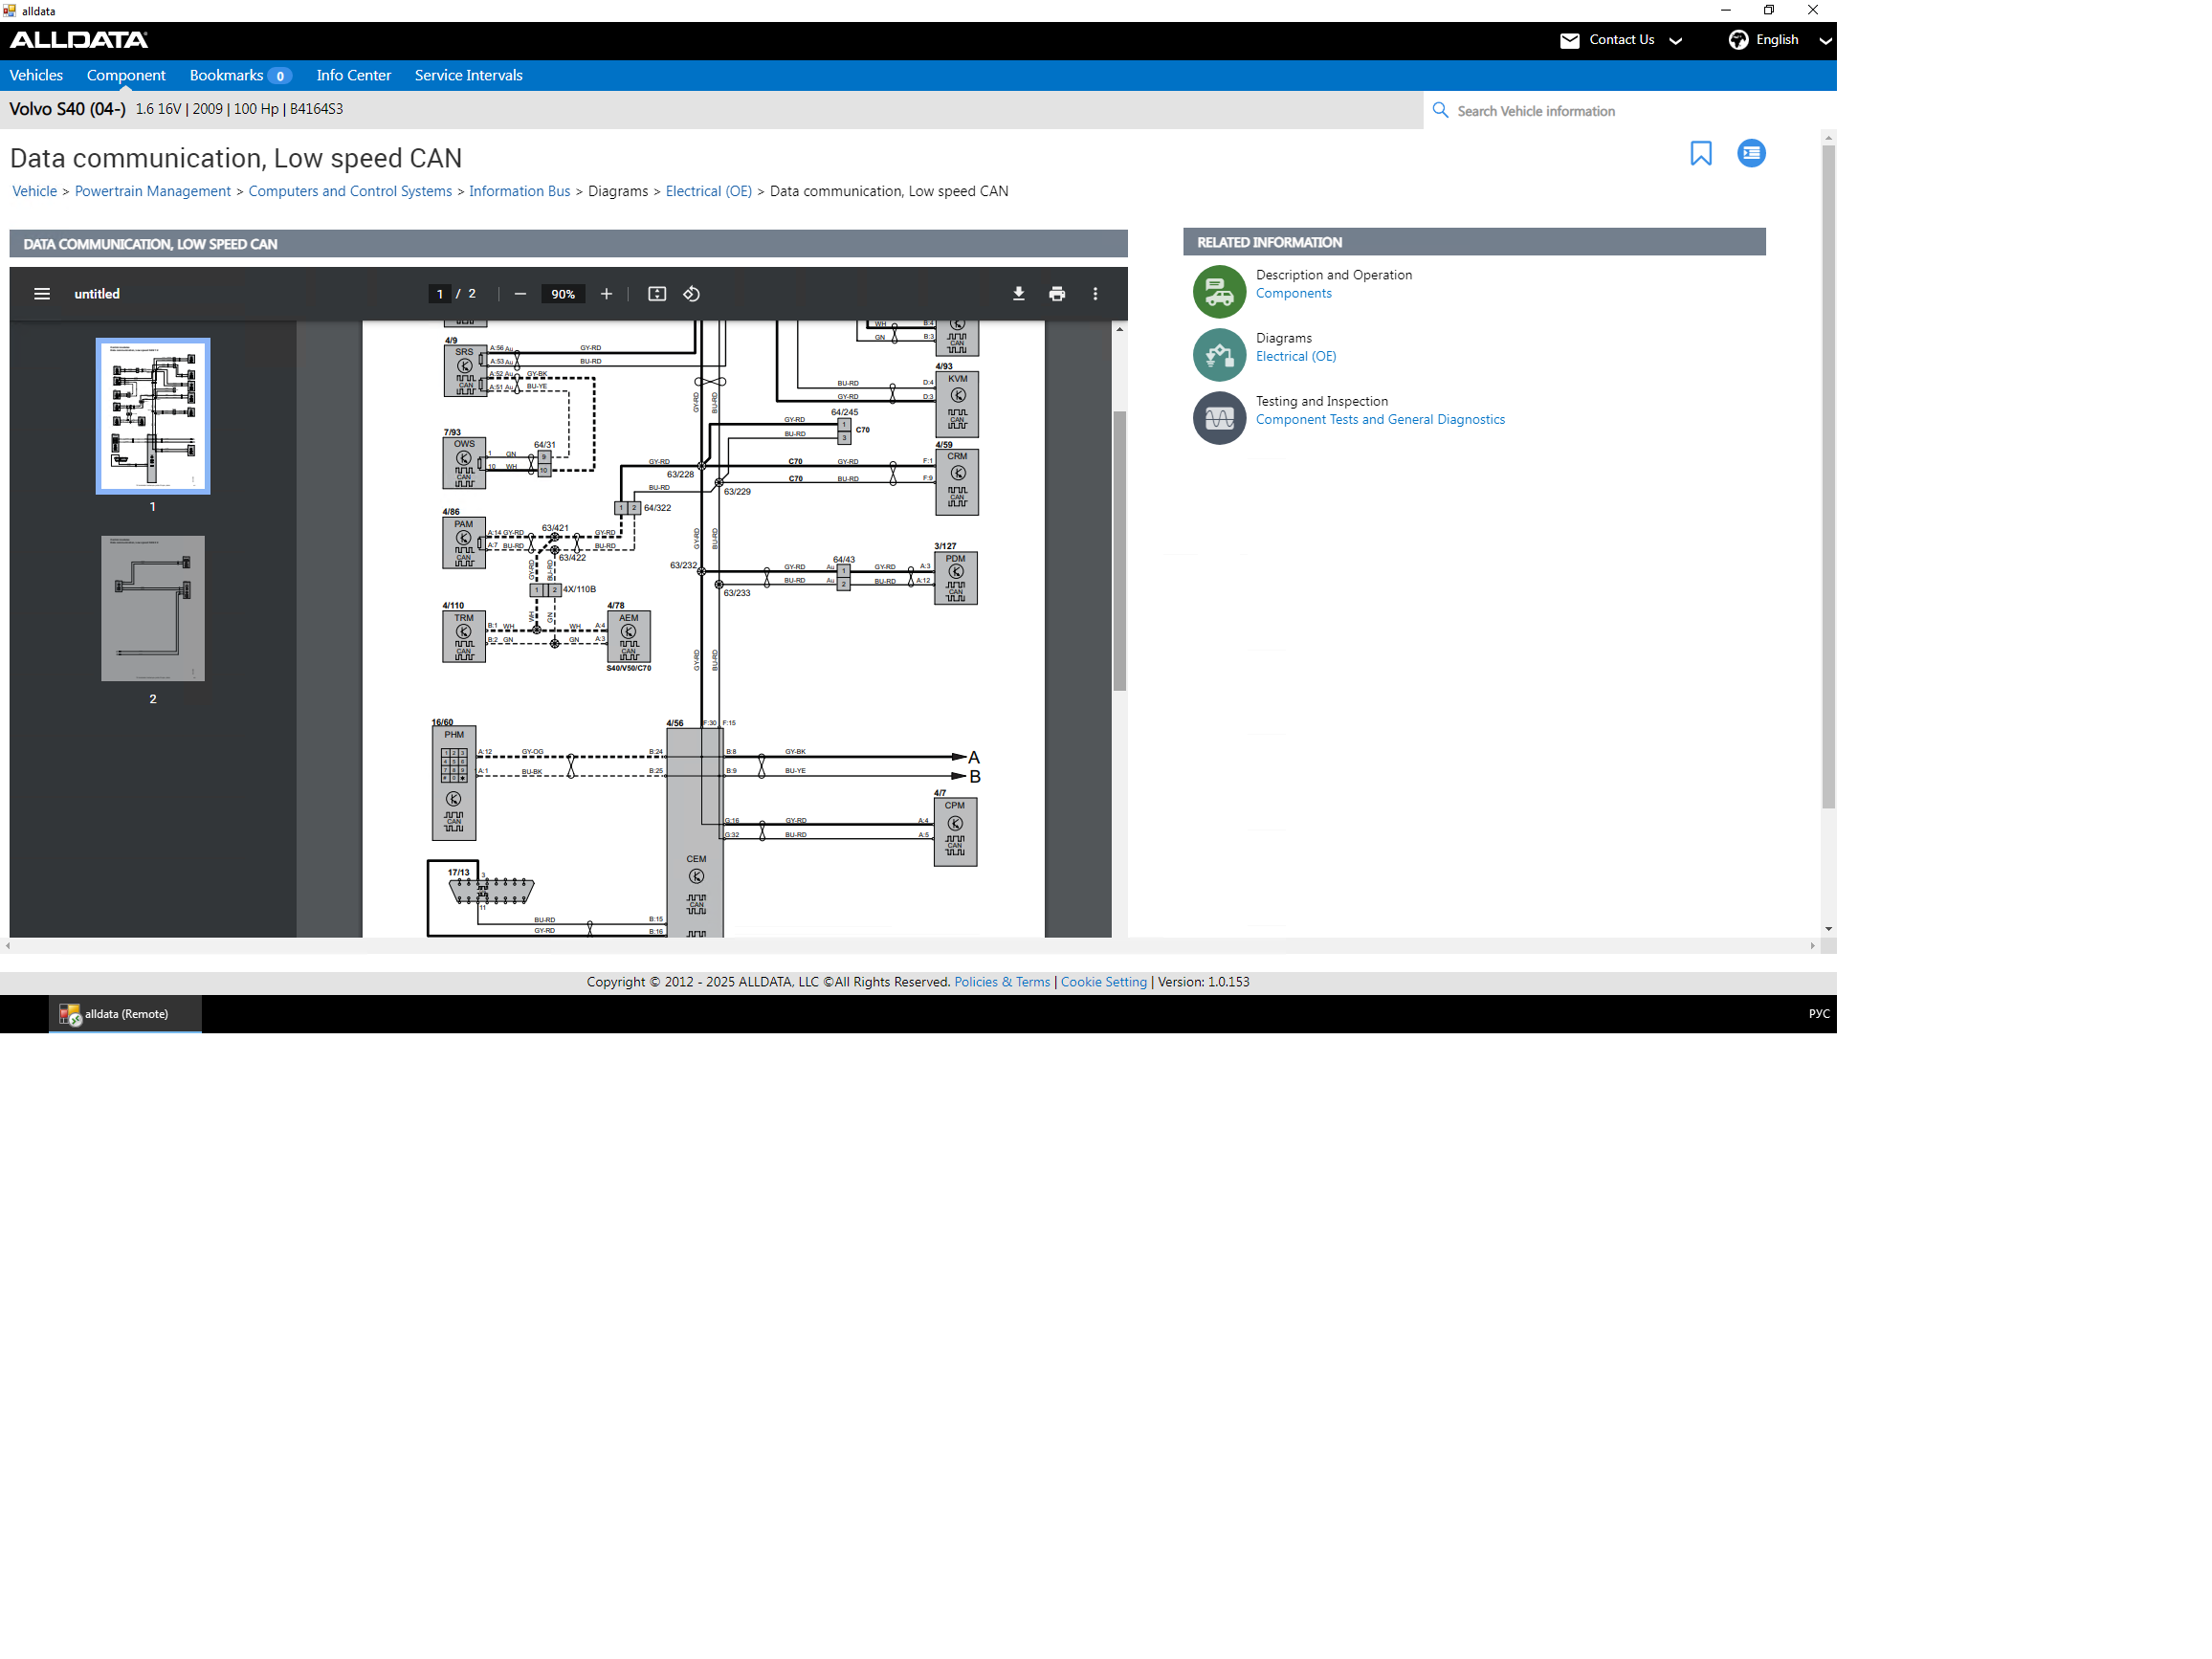Select the page 2 thumbnail
The image size is (2212, 1659).
pos(153,608)
